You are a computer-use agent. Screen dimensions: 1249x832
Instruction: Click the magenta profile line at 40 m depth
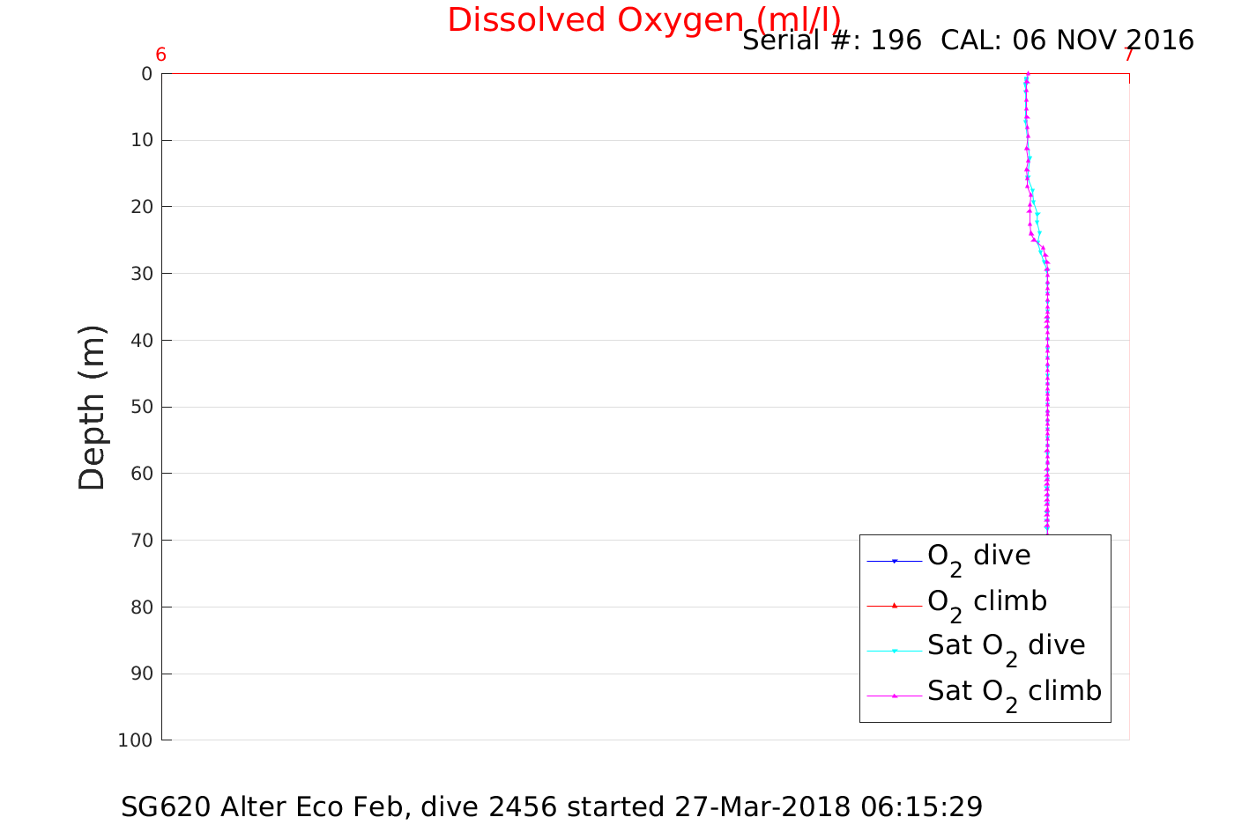1047,340
